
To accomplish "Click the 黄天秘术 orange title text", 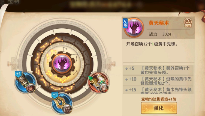I will point(159,23).
